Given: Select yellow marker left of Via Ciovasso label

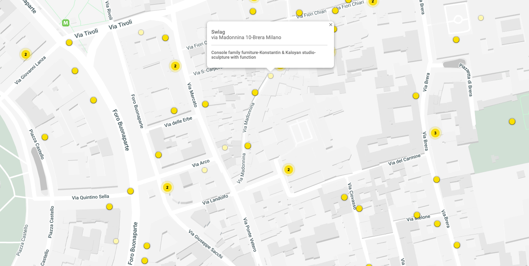Looking at the screenshot, I should tap(344, 197).
